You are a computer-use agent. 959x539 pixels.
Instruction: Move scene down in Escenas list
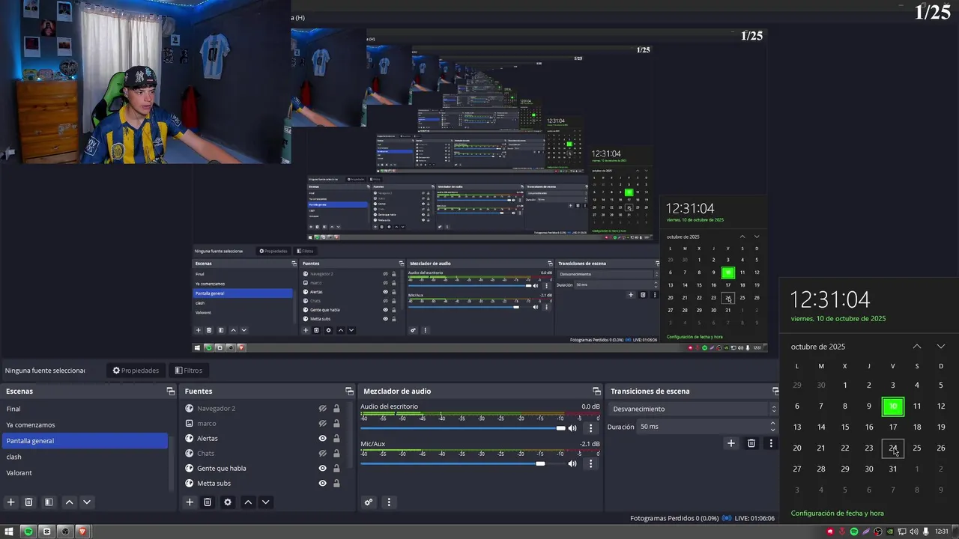[87, 502]
